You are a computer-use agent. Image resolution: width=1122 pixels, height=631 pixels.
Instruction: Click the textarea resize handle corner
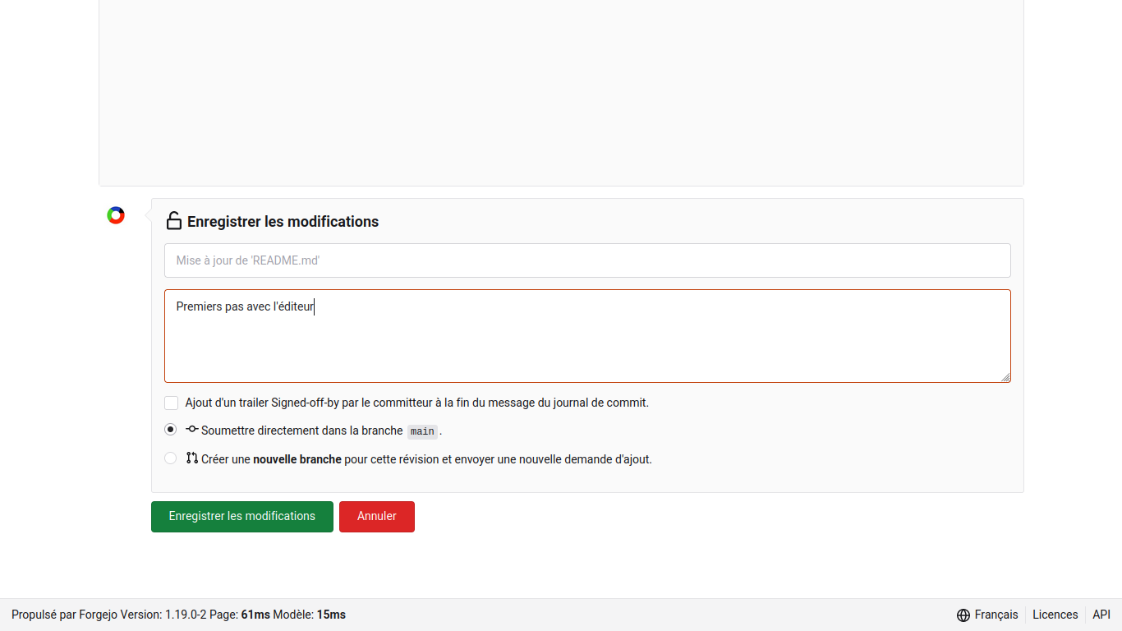[x=1006, y=378]
